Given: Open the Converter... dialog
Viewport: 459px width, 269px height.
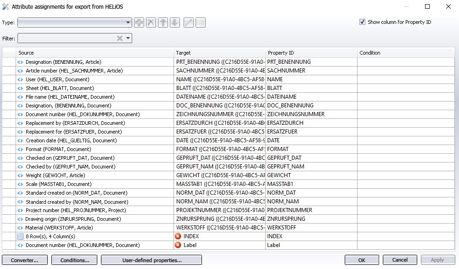Looking at the screenshot, I should click(x=25, y=260).
